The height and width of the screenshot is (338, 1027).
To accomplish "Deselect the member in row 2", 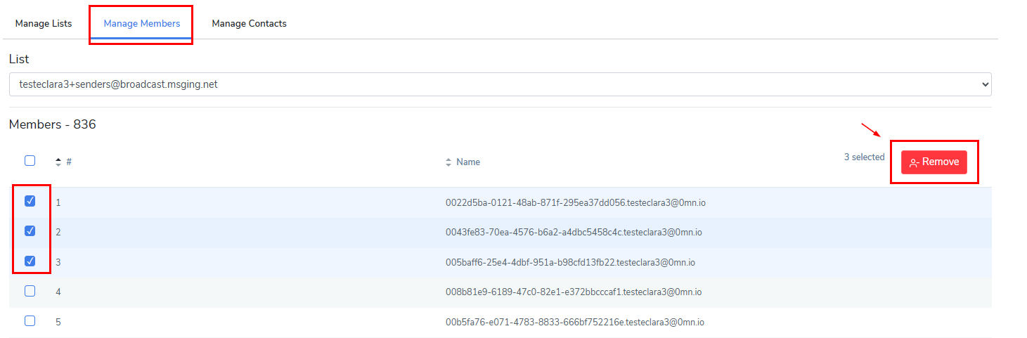I will [30, 231].
